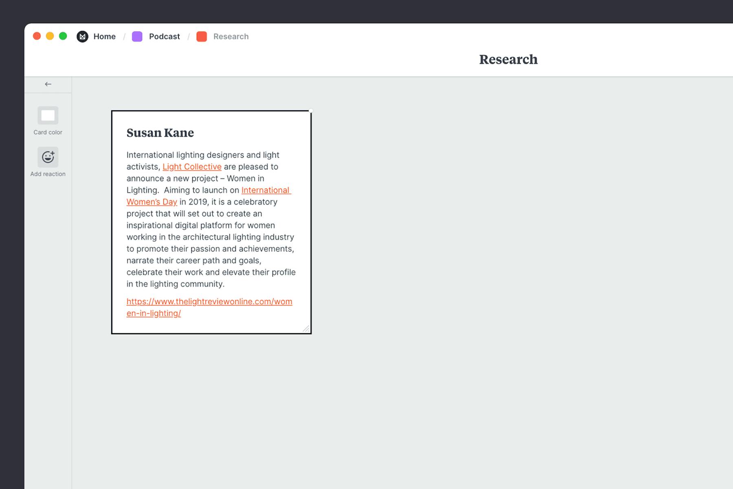The image size is (733, 489).
Task: Click the green full-screen traffic light
Action: [63, 36]
